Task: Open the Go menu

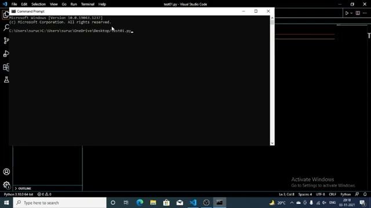Action: [x=64, y=4]
